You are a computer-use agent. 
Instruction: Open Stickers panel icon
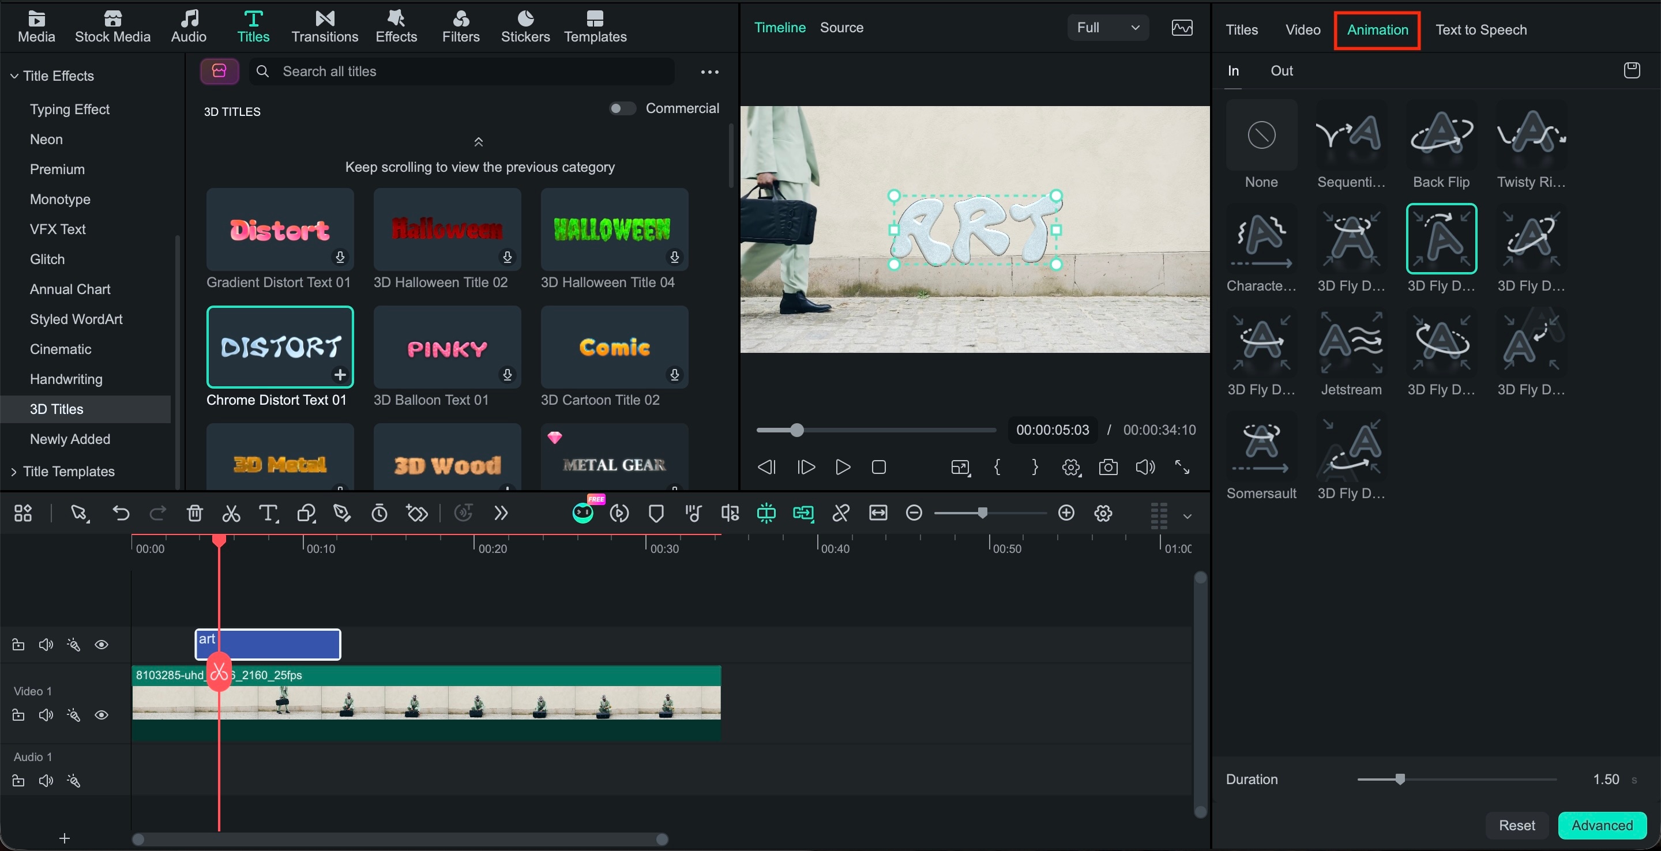point(525,27)
